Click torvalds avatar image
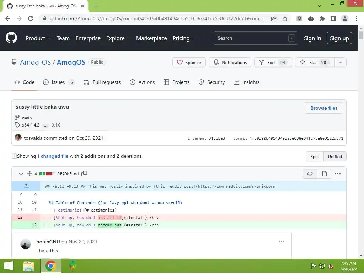 coord(18,138)
